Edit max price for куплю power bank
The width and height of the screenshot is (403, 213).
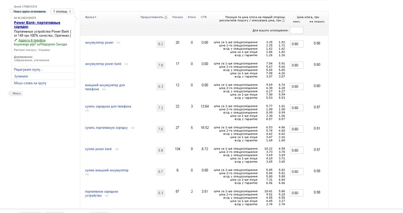(x=296, y=151)
